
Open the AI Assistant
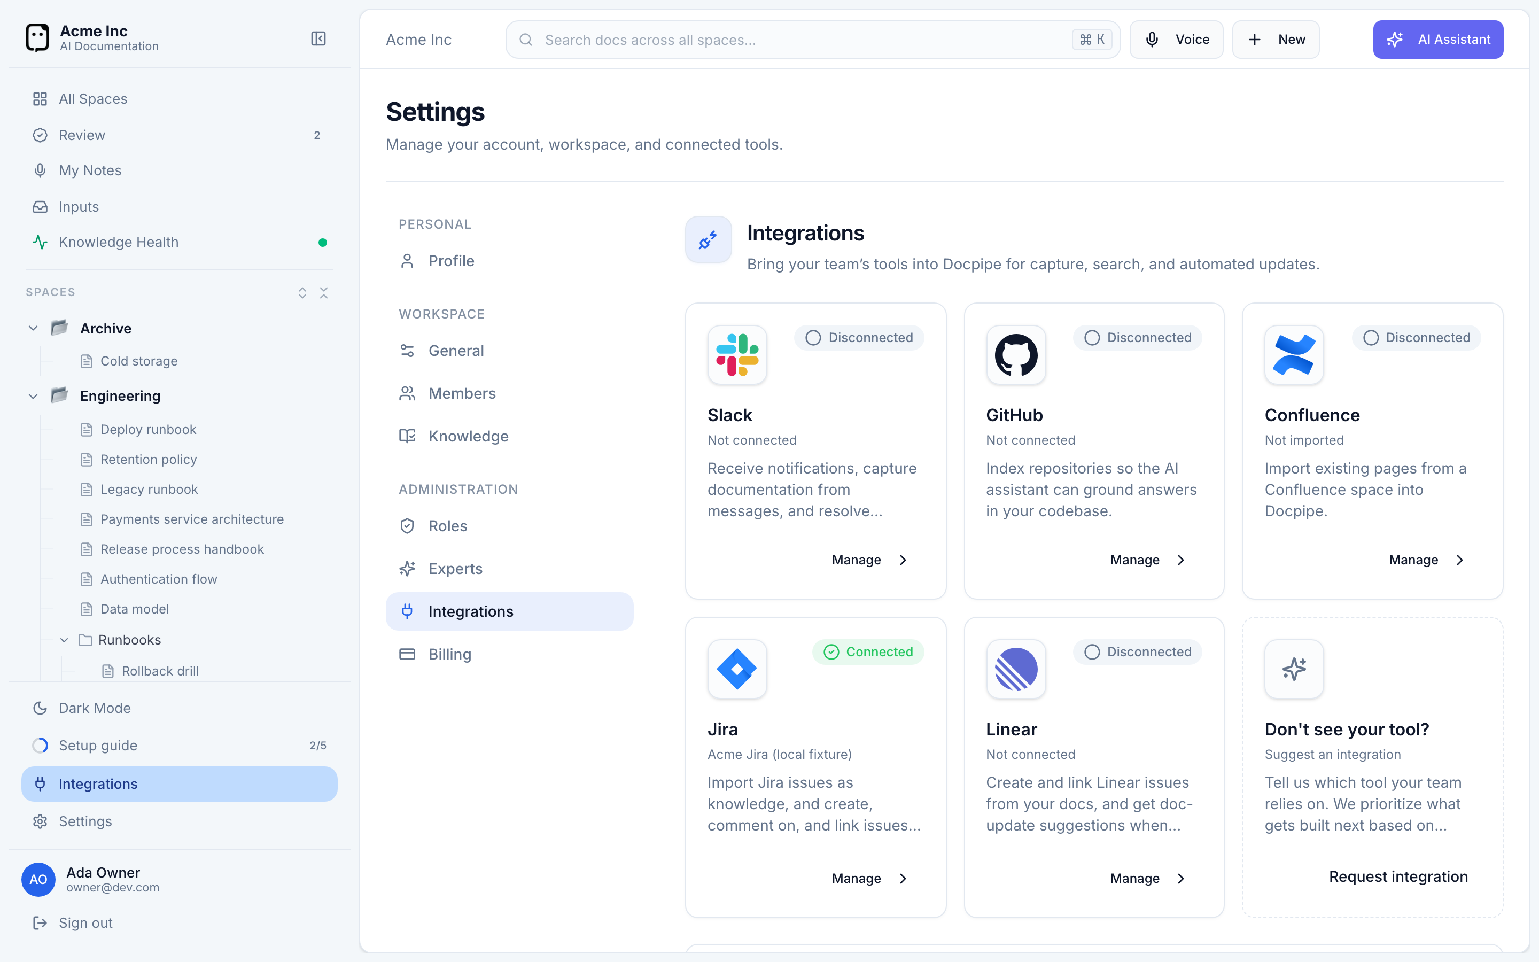(x=1438, y=40)
